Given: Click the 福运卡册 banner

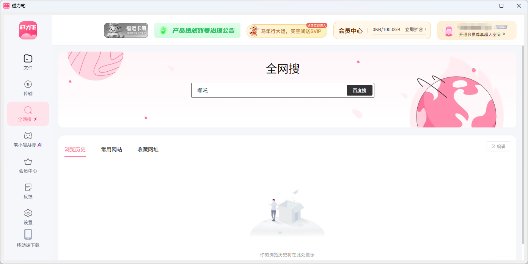Looking at the screenshot, I should click(x=126, y=30).
